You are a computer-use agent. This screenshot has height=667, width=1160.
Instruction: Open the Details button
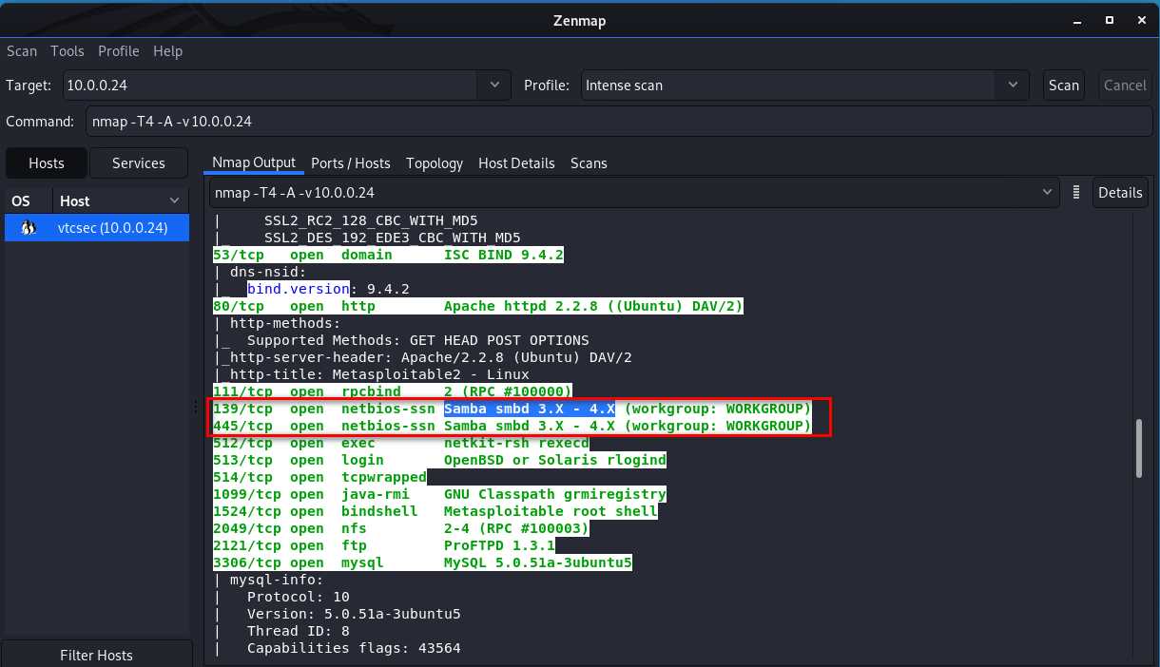pyautogui.click(x=1120, y=192)
